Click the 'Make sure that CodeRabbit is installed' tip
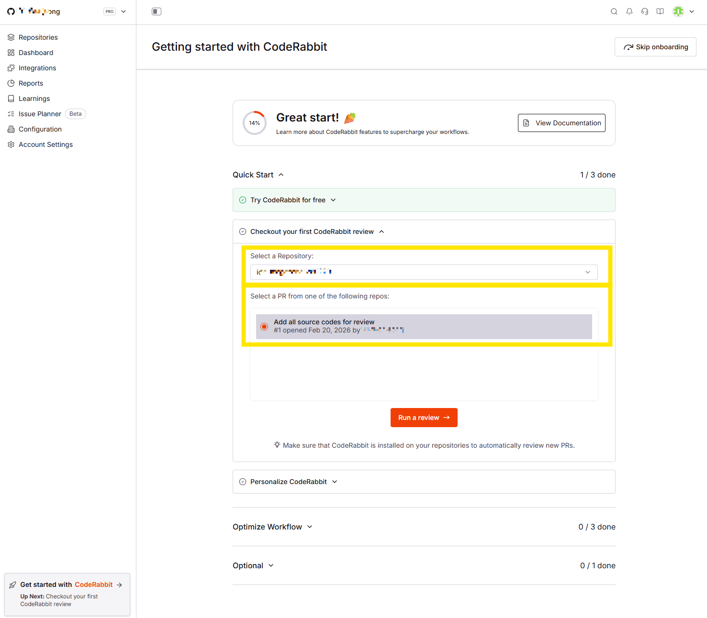Screen dimensions: 707x618 429,445
